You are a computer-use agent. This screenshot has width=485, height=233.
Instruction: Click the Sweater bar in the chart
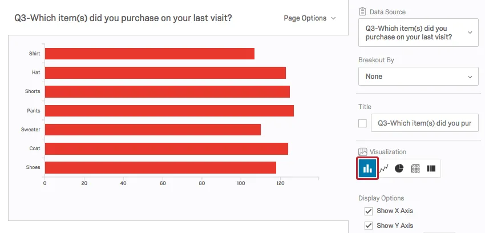152,130
